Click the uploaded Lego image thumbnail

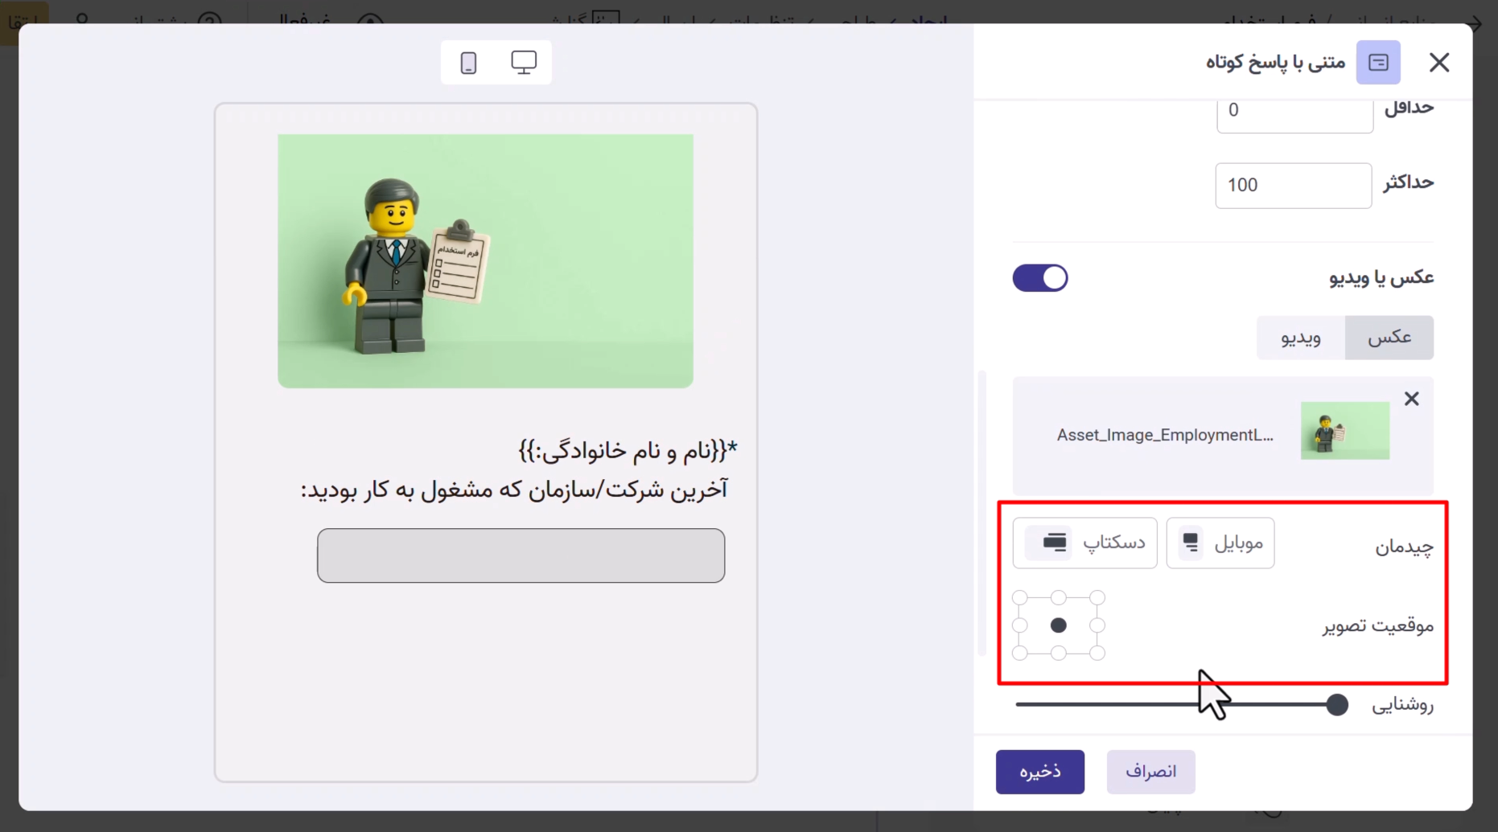pyautogui.click(x=1344, y=431)
